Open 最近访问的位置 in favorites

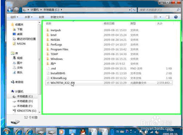click(x=26, y=39)
